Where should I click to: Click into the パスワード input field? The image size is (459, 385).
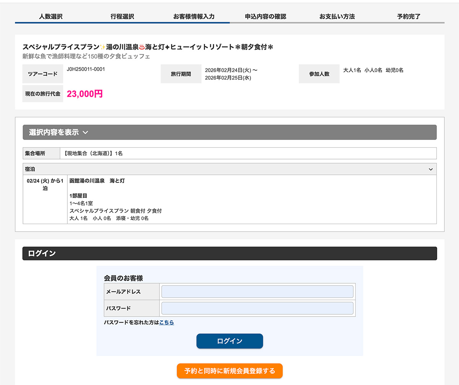(257, 308)
